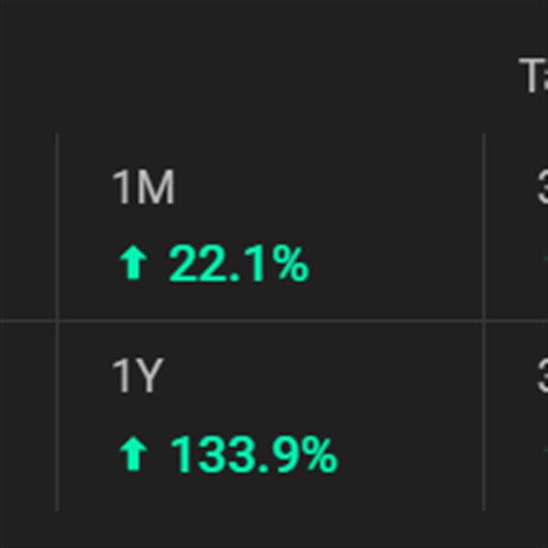548x548 pixels.
Task: Select the 1M period label
Action: [x=143, y=189]
